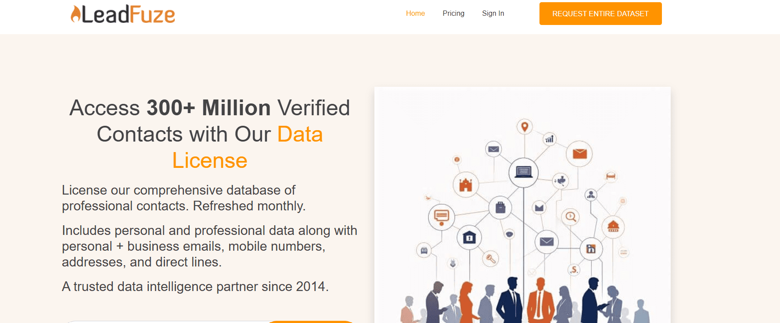Image resolution: width=780 pixels, height=323 pixels.
Task: Select the people group icon
Action: [591, 195]
